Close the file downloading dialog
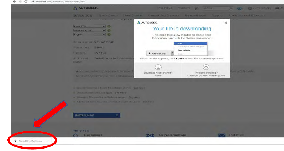284x151 pixels. pos(226,23)
